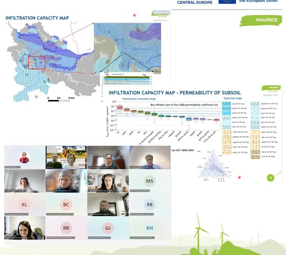
Task: Open the video tile of participant in dark hoodie
Action: coord(108,204)
